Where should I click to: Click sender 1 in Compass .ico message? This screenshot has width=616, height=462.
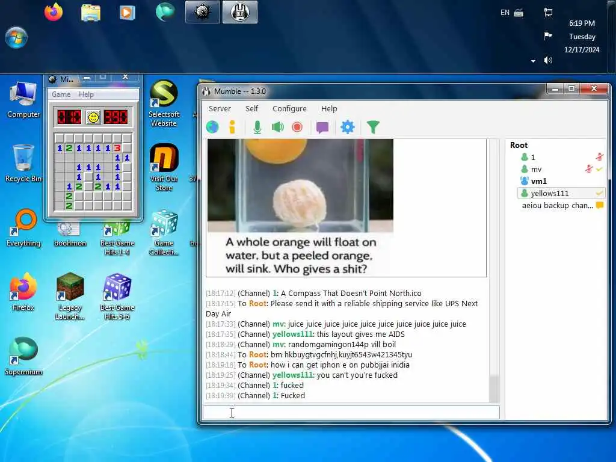pos(274,294)
